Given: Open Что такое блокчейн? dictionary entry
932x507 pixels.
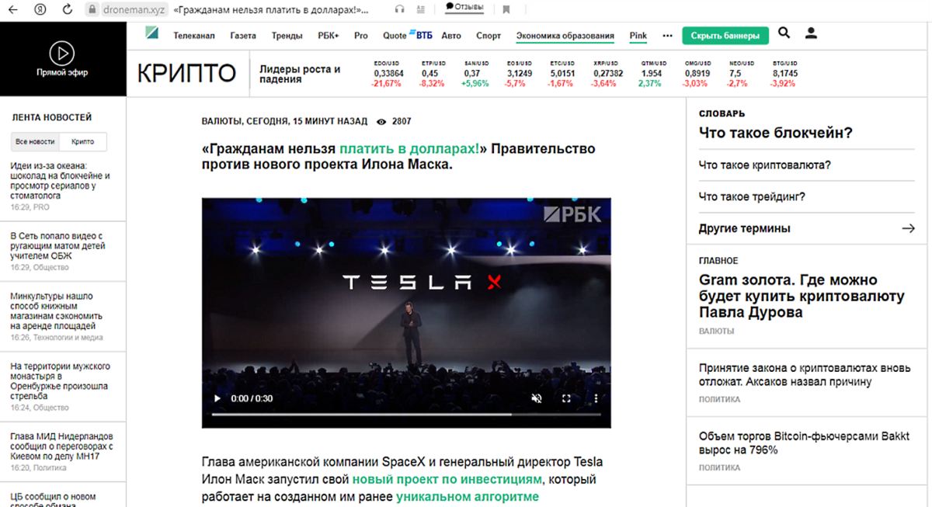Looking at the screenshot, I should coord(775,133).
